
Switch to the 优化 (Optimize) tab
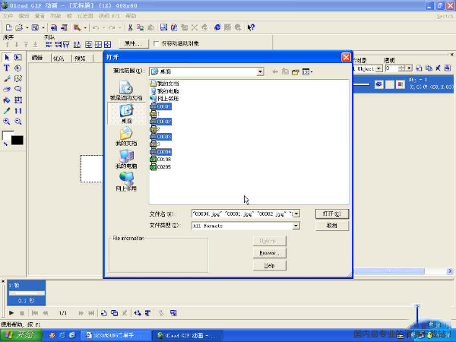(59, 58)
